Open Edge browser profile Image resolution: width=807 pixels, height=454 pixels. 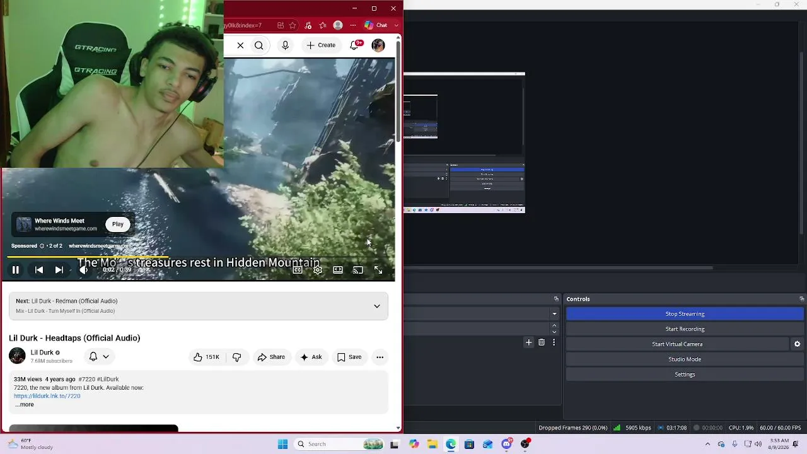coord(338,25)
